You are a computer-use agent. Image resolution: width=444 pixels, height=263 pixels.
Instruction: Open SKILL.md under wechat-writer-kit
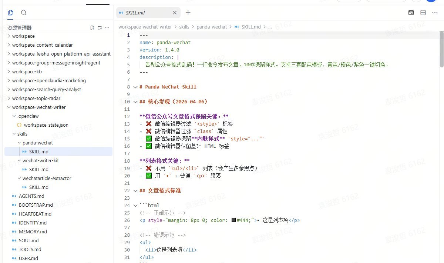38,170
